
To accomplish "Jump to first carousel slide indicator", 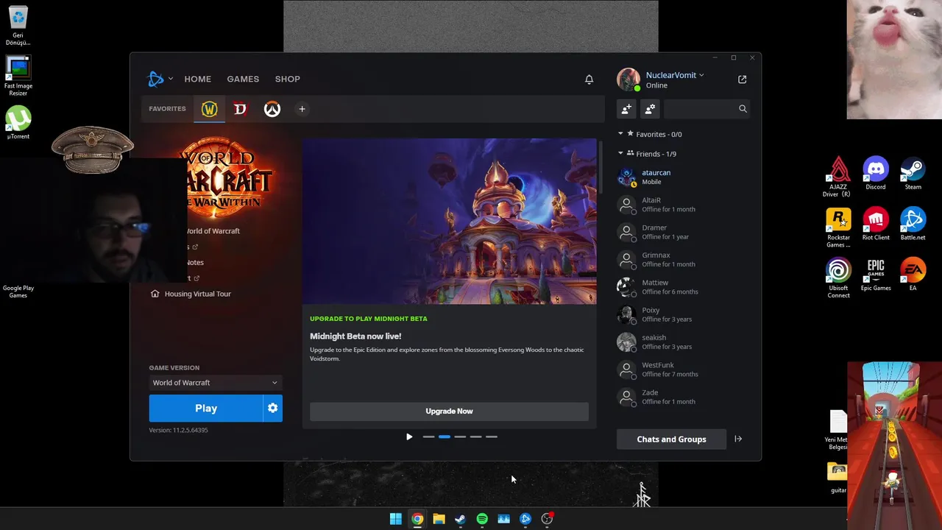I will (x=428, y=437).
